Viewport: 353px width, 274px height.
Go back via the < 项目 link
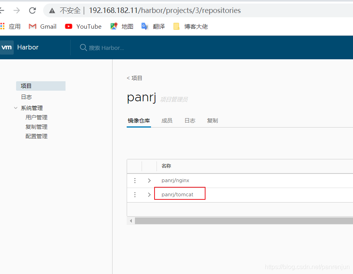click(x=135, y=78)
